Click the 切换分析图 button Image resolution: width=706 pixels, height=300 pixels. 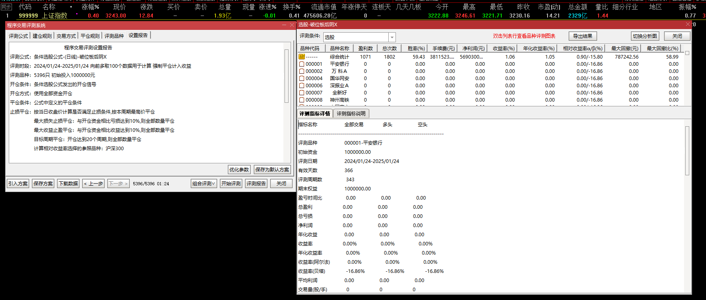645,36
